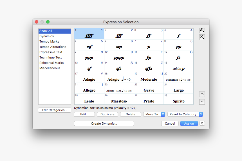This screenshot has width=242, height=161.
Task: Select the f dynamic in cell 4
Action: [x=179, y=34]
